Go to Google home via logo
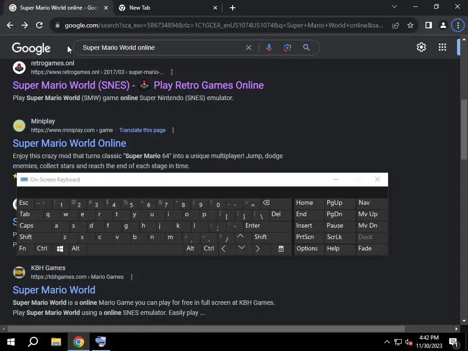This screenshot has width=468, height=351. (31, 48)
